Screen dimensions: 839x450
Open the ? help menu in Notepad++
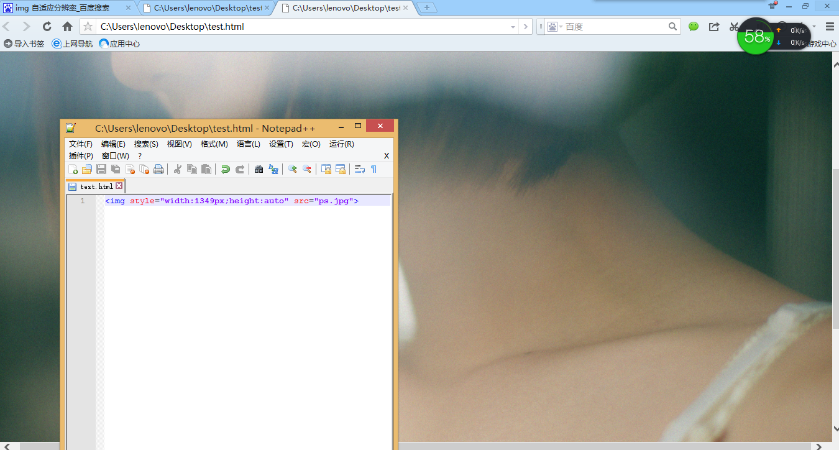click(x=140, y=156)
